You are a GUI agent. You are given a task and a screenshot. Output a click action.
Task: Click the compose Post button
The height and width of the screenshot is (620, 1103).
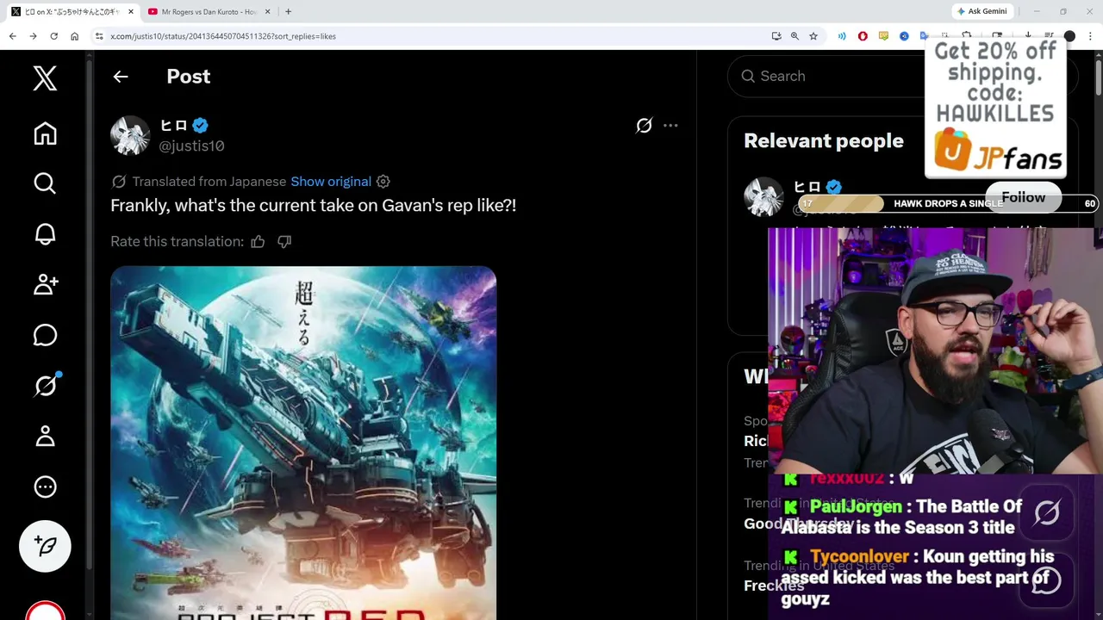pos(45,546)
